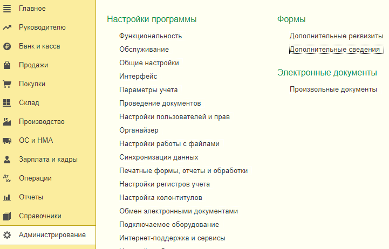Click the warehouse grid icon for Склад
This screenshot has width=389, height=249.
(7, 103)
